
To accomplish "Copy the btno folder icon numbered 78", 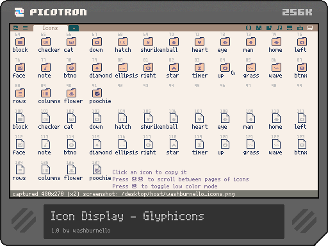I will [71, 67].
